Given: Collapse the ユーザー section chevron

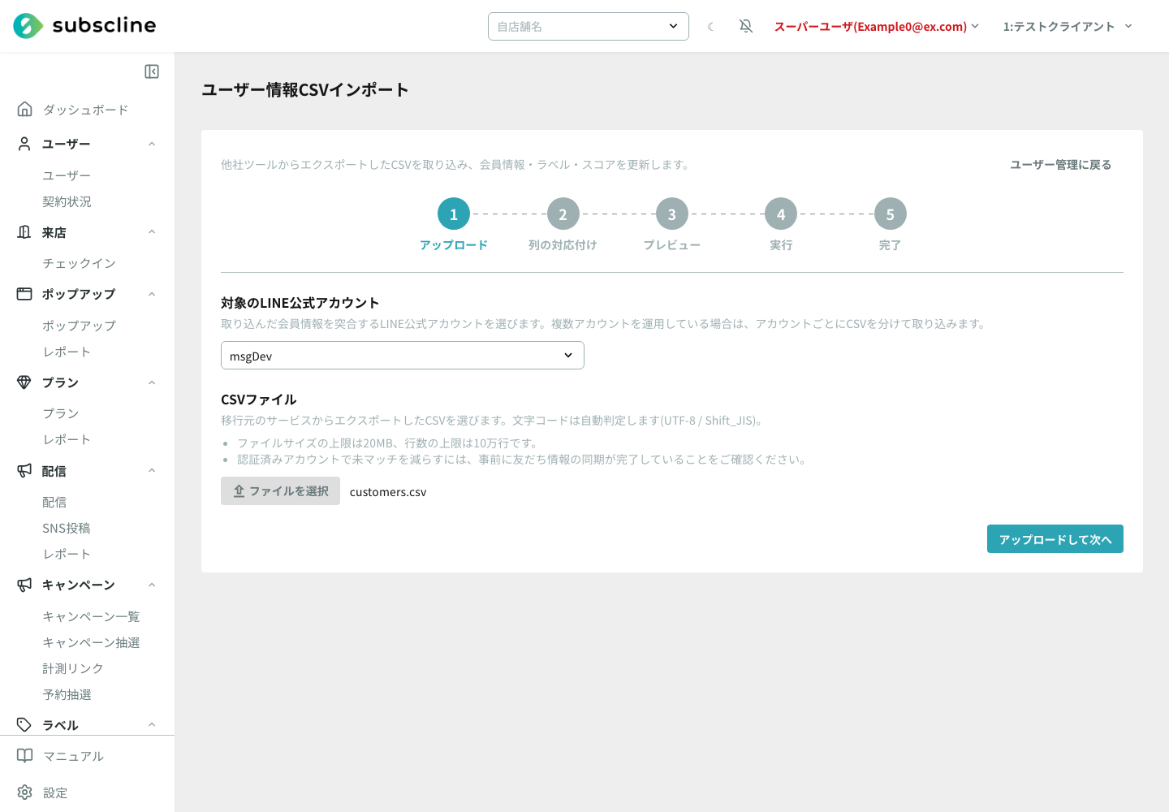Looking at the screenshot, I should (152, 144).
